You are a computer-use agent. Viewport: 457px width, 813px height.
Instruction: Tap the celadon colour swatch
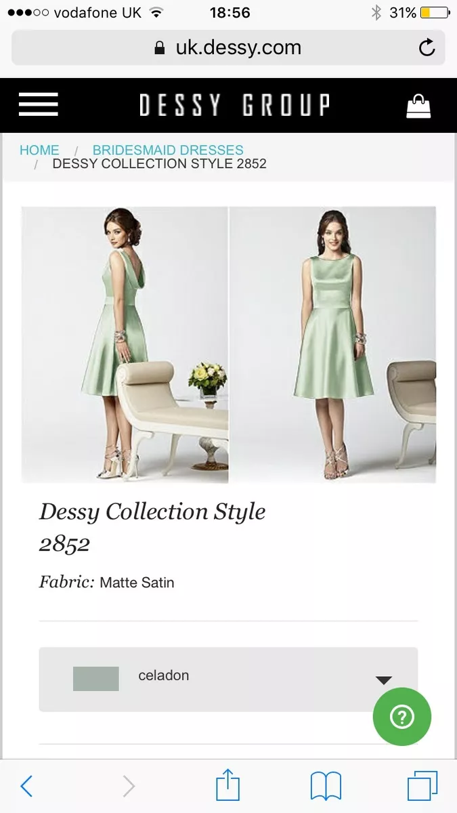click(x=95, y=679)
